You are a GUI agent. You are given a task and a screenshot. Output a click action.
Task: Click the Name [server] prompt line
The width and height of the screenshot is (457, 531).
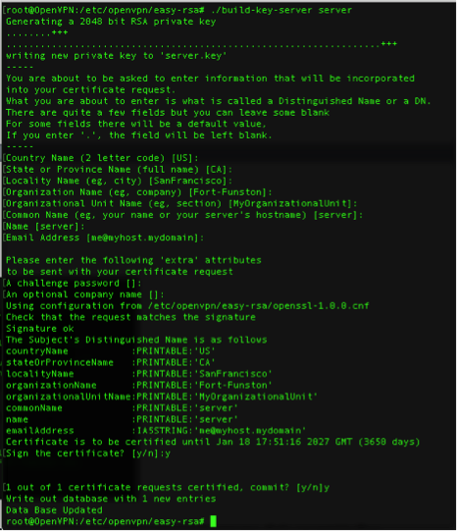coord(45,226)
